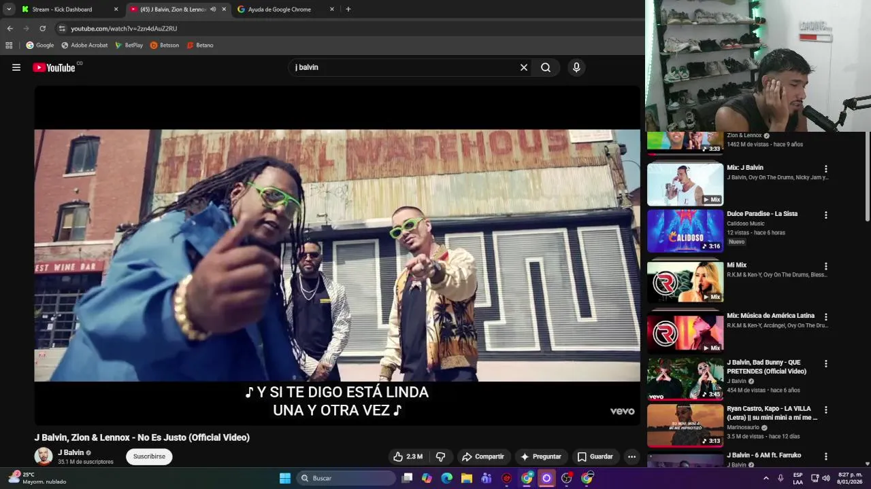The height and width of the screenshot is (489, 871).
Task: Click the address bar URL youtube.com/watch
Action: click(124, 29)
